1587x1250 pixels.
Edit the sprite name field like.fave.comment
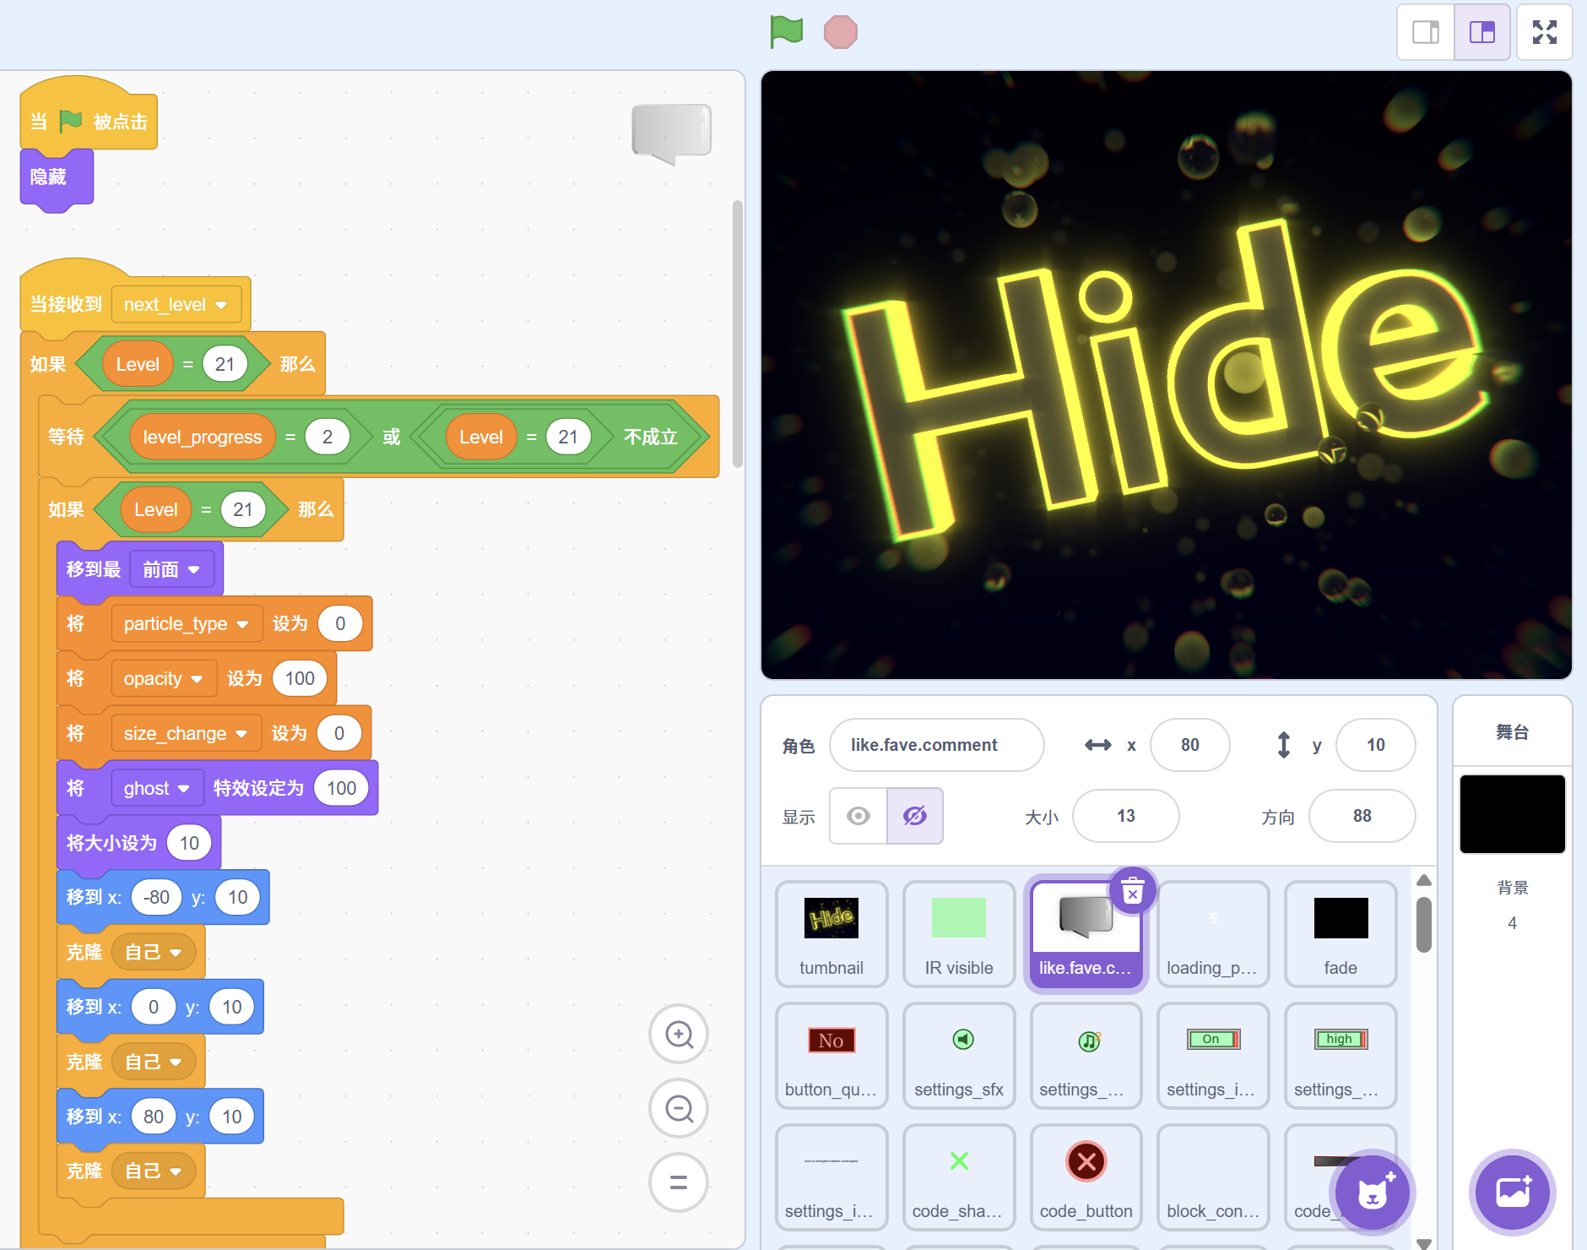[x=936, y=745]
